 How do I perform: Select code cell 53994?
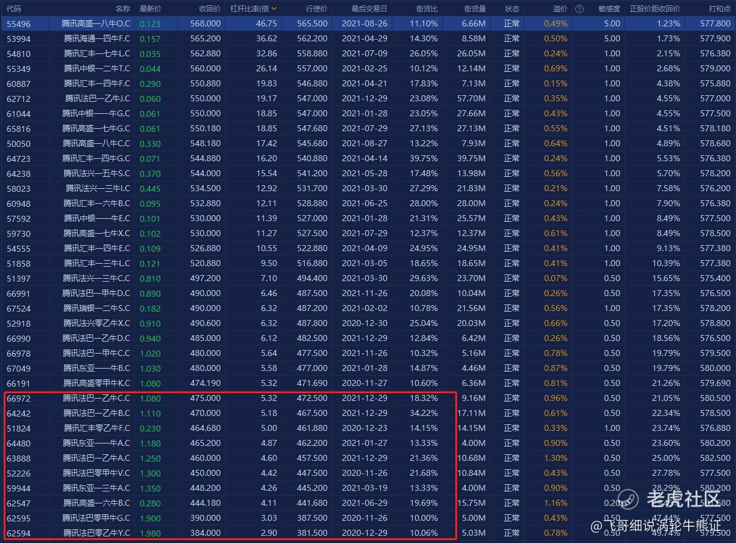point(19,38)
